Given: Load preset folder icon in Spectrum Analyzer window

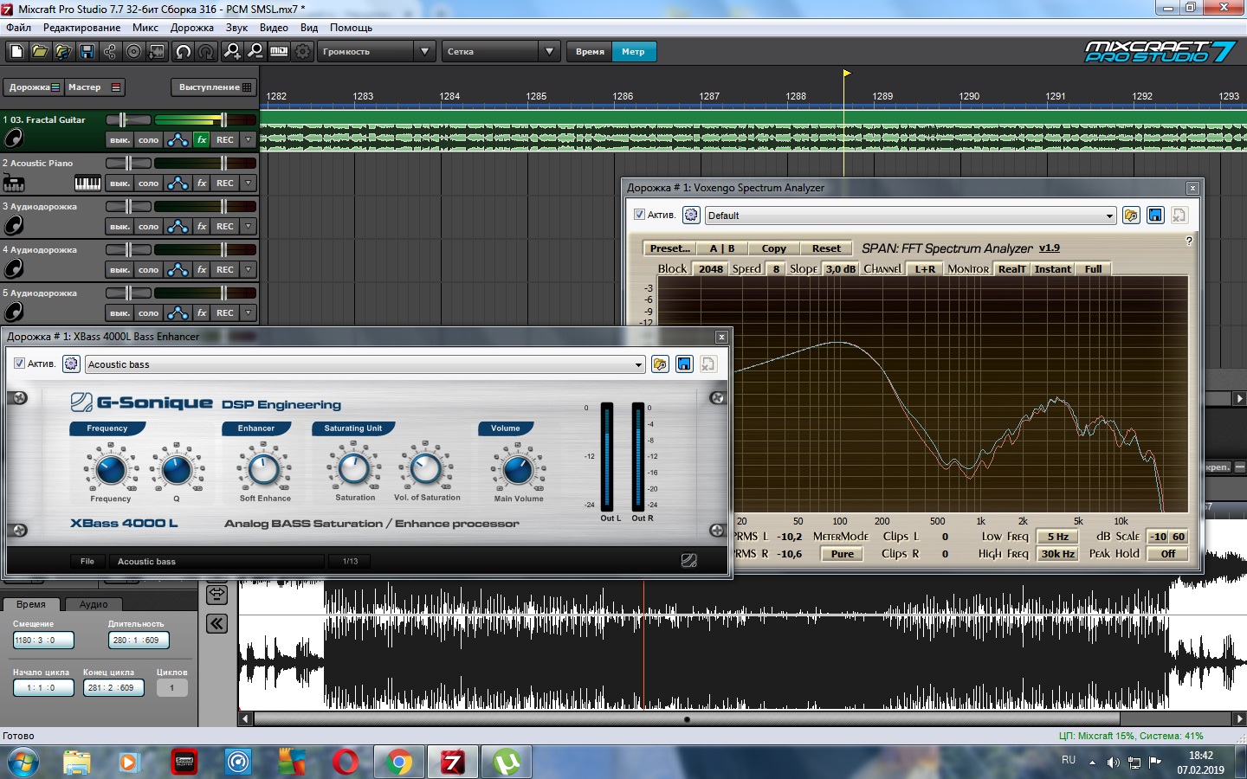Looking at the screenshot, I should tap(1131, 216).
